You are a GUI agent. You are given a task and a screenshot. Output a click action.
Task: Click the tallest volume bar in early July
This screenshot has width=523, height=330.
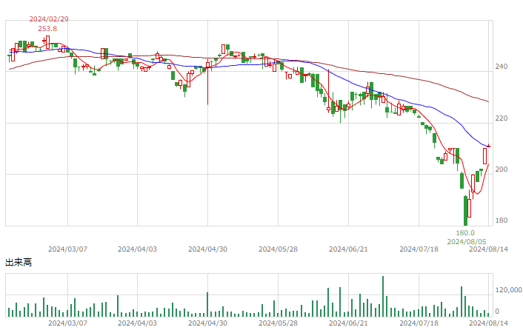383,297
